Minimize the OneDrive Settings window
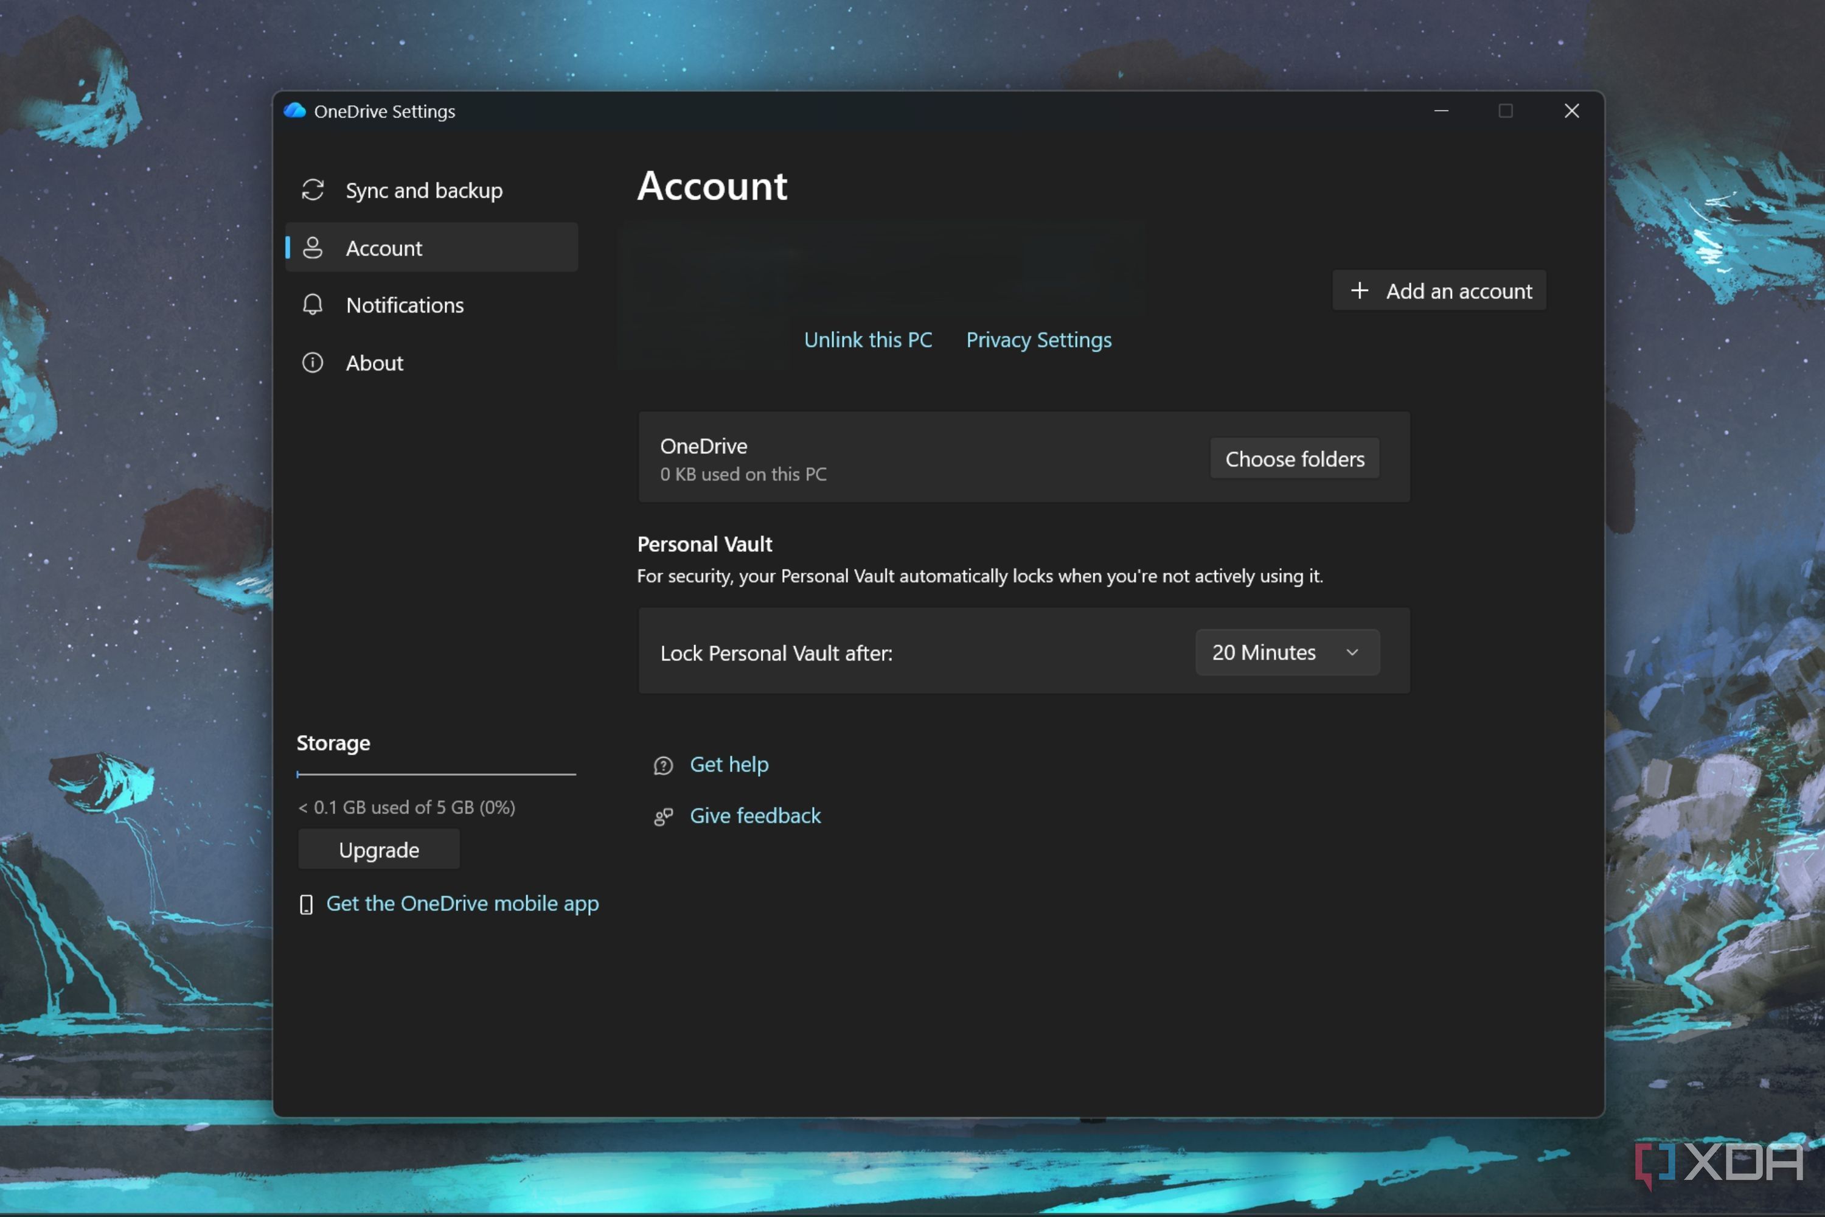This screenshot has height=1217, width=1825. click(x=1441, y=111)
